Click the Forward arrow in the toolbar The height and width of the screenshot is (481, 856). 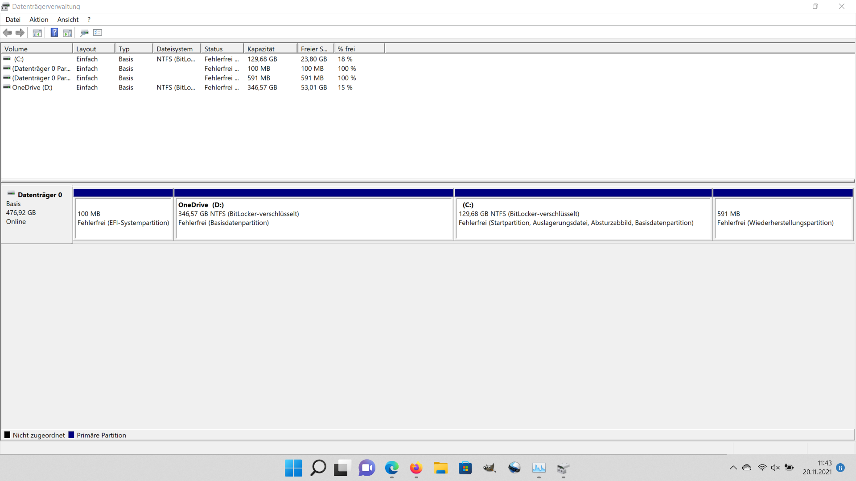coord(20,33)
